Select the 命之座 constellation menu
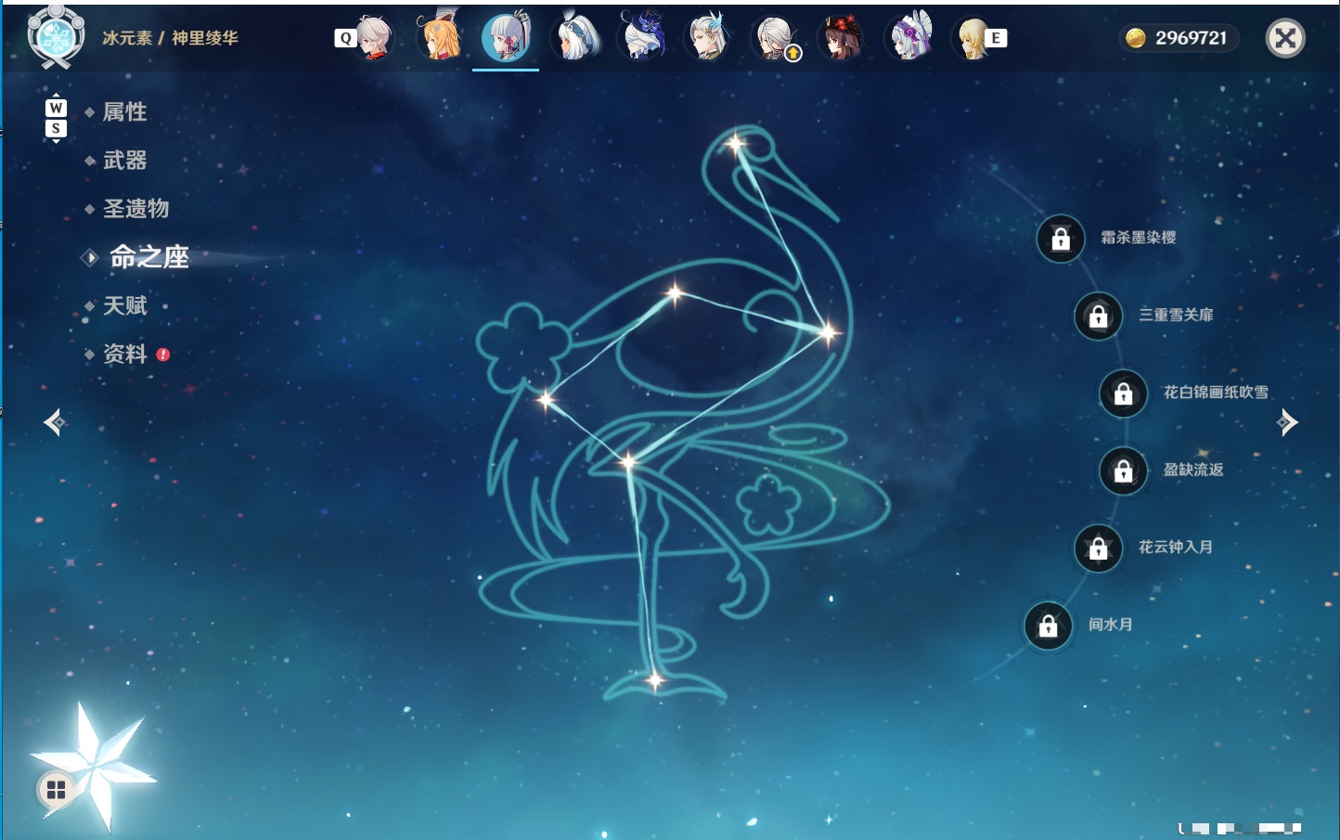Image resolution: width=1340 pixels, height=840 pixels. click(148, 257)
